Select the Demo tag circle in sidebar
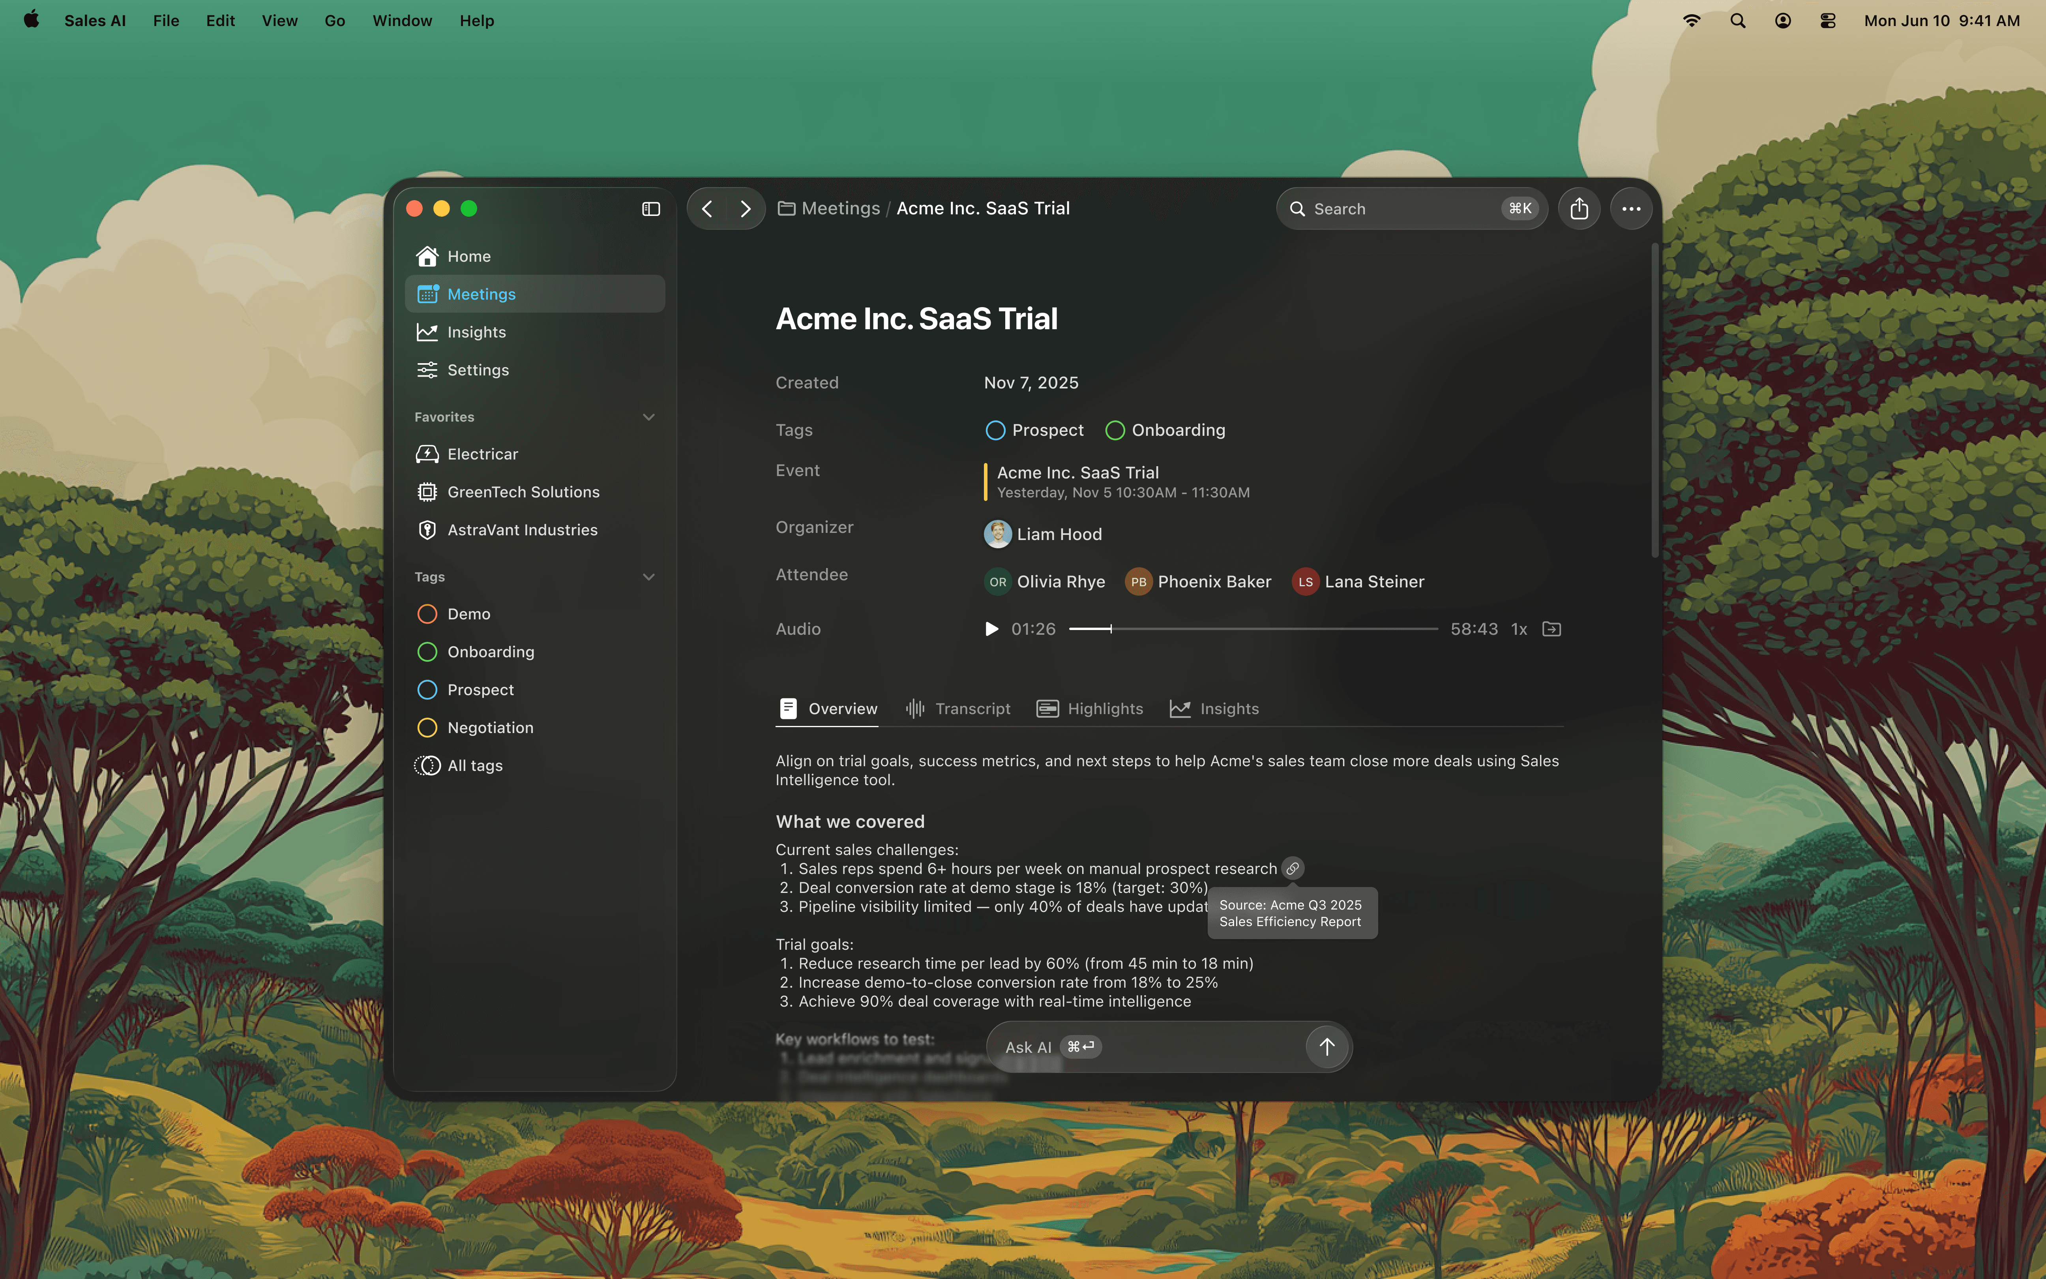2046x1279 pixels. pyautogui.click(x=428, y=614)
